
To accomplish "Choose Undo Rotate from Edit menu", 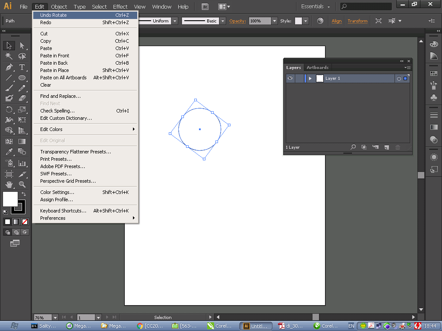I will [x=85, y=15].
